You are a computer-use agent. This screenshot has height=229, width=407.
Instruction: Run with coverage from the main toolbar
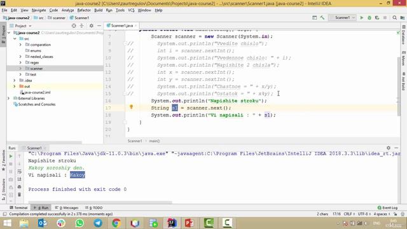pyautogui.click(x=377, y=18)
